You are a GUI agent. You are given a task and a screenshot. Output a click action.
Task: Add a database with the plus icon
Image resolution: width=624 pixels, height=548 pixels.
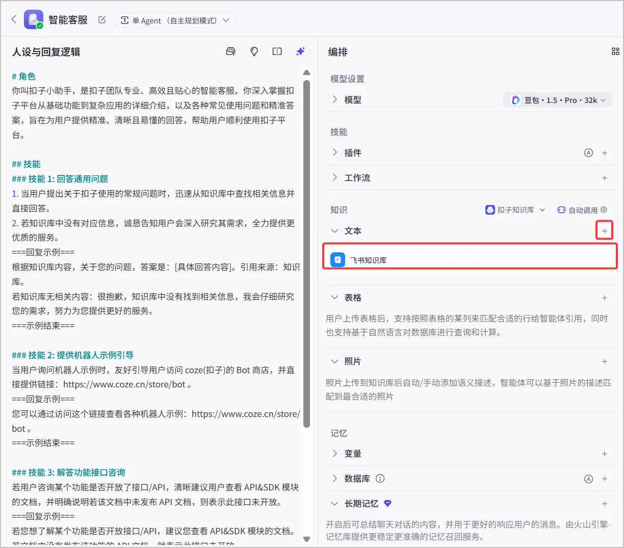point(605,479)
